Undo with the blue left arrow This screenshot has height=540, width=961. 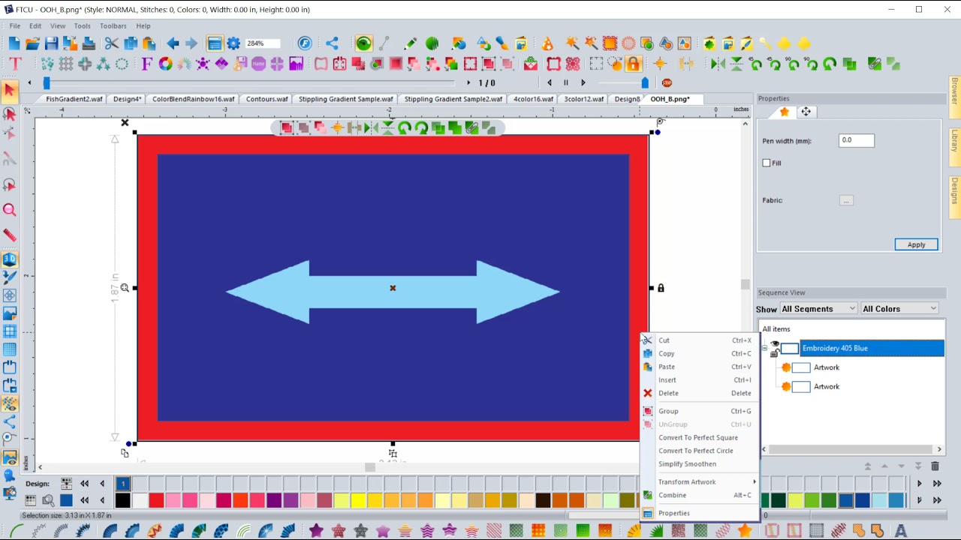tap(173, 43)
